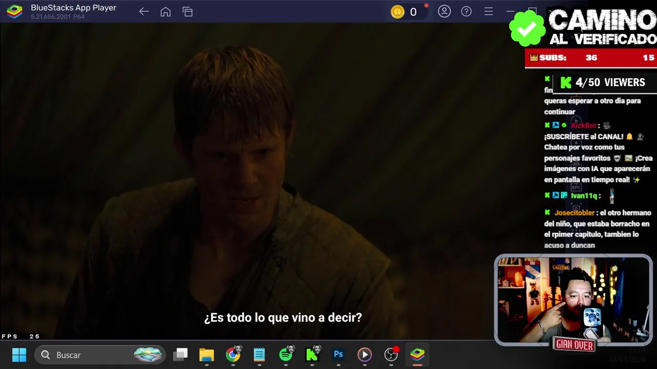Open the BlueStacks help icon

(466, 11)
